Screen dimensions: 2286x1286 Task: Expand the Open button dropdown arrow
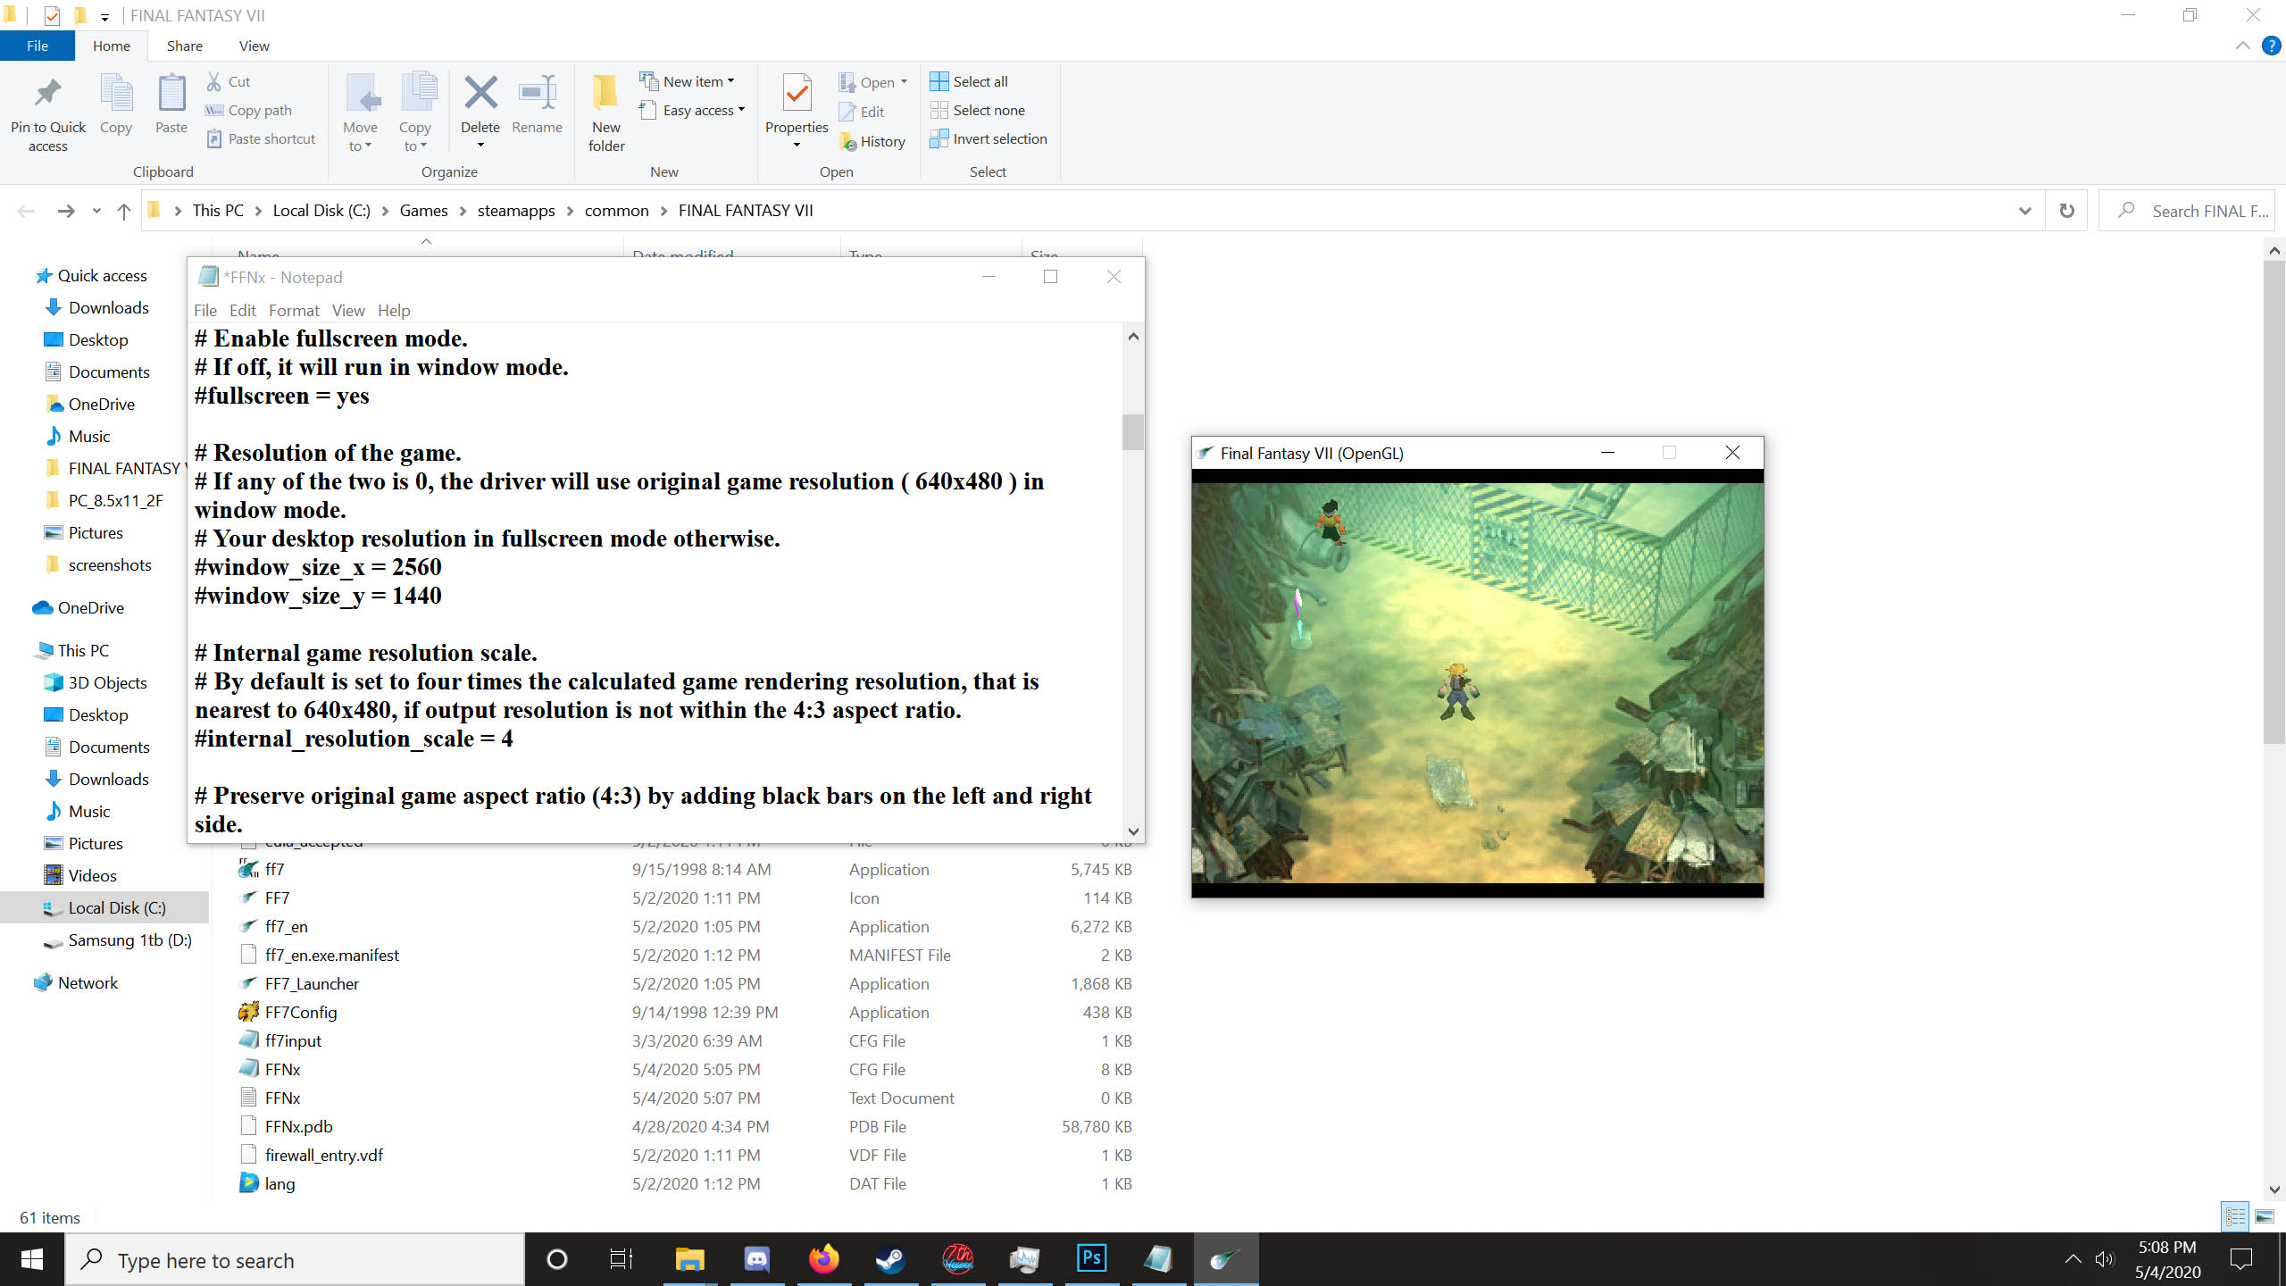tap(904, 82)
